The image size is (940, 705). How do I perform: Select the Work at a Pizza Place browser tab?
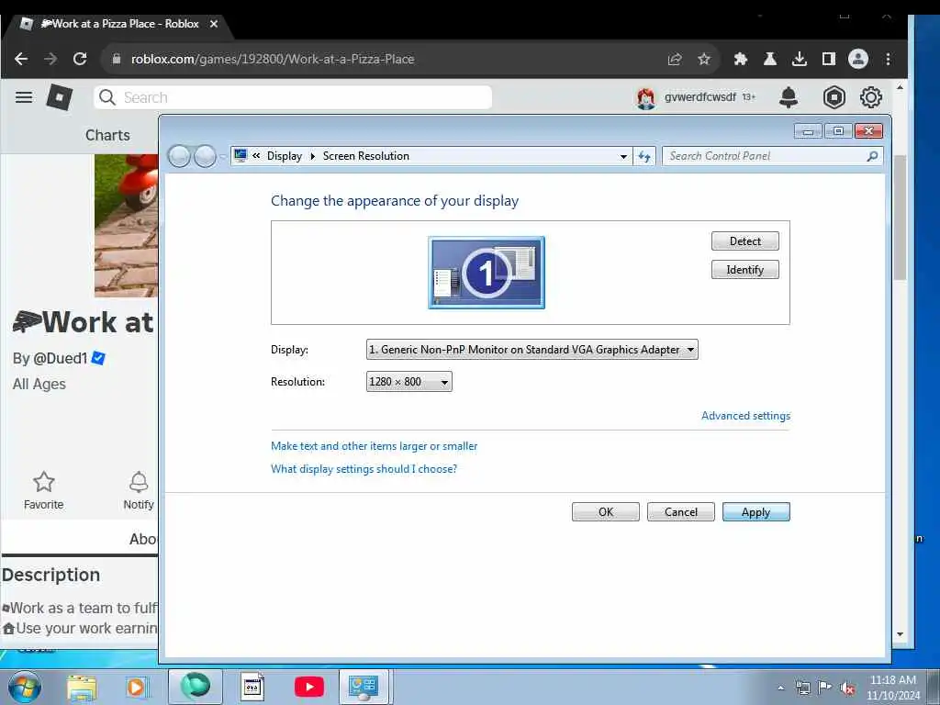coord(118,24)
